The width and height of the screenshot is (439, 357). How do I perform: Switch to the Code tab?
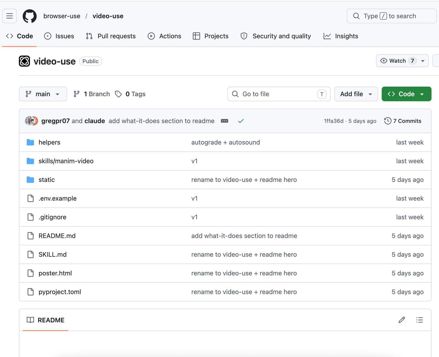[20, 36]
